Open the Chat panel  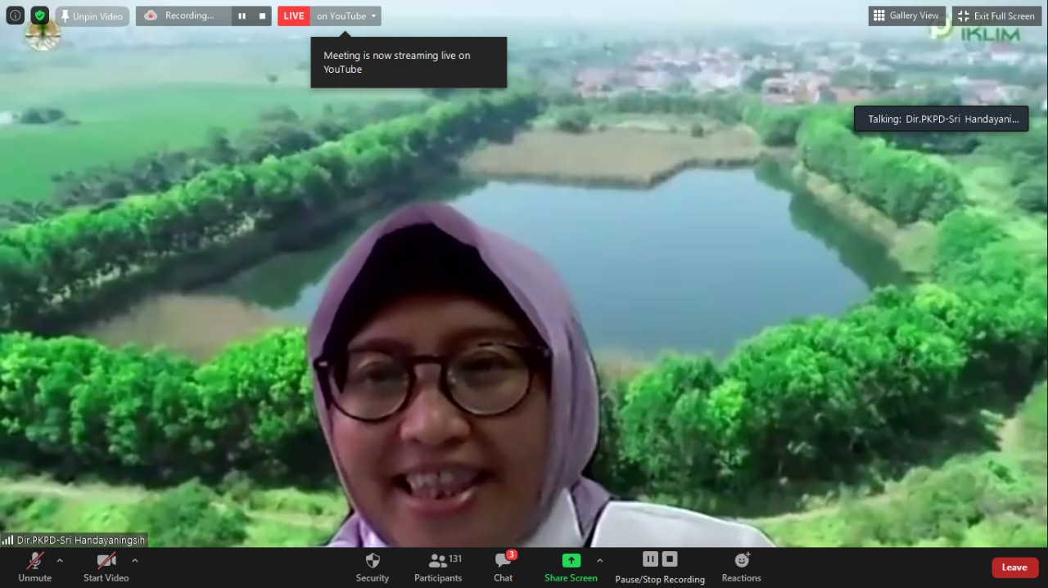point(504,567)
